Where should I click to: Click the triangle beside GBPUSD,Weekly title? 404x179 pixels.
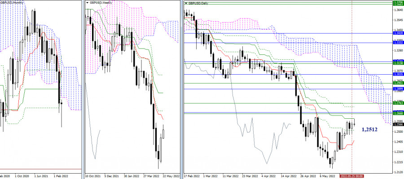pos(88,2)
